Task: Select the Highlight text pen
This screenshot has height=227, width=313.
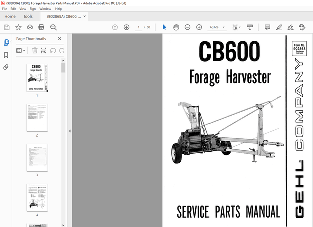Action: (x=279, y=27)
